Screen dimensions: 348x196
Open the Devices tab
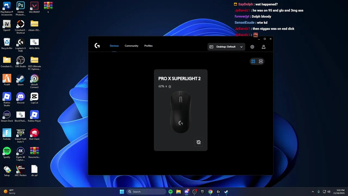pyautogui.click(x=114, y=46)
